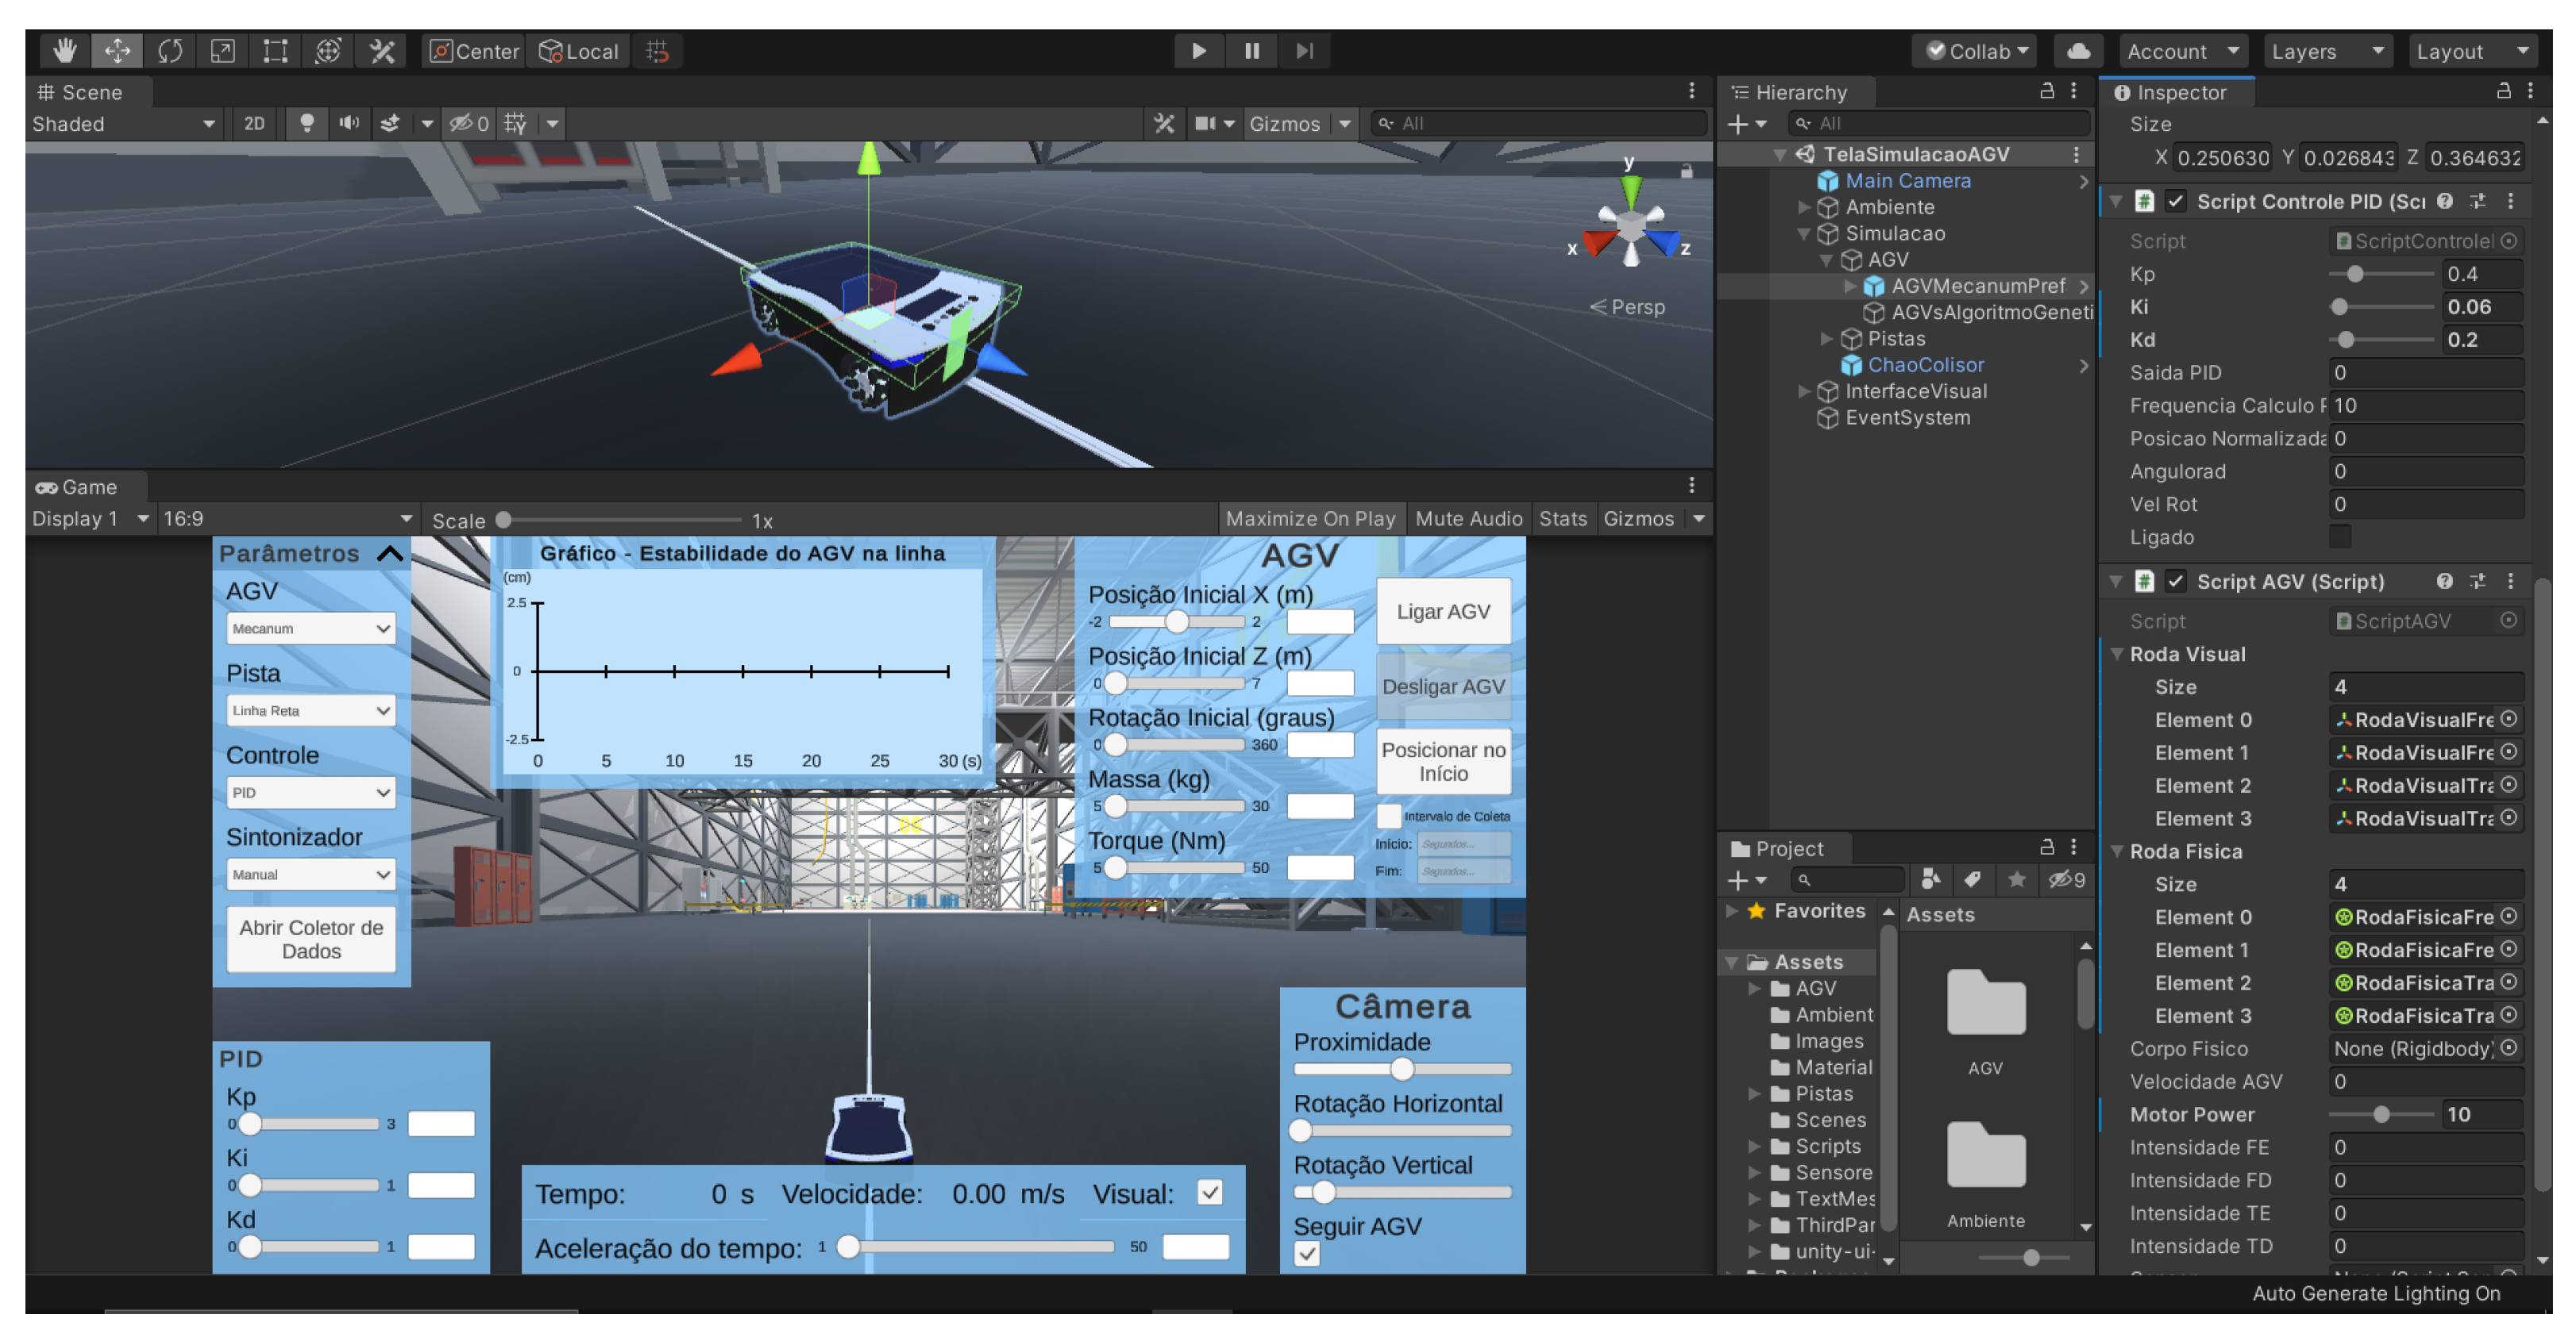2576x1337 pixels.
Task: Select the Rect Transform tool
Action: pos(275,51)
